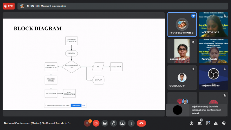This screenshot has width=231, height=130.
Task: Open the activities panel
Action: point(216,123)
